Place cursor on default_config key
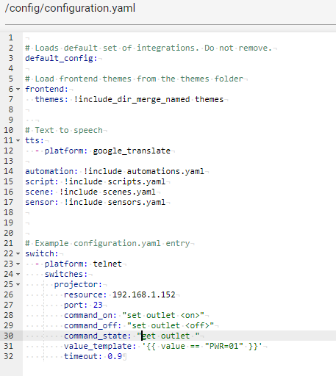336x376 pixels. 59,58
